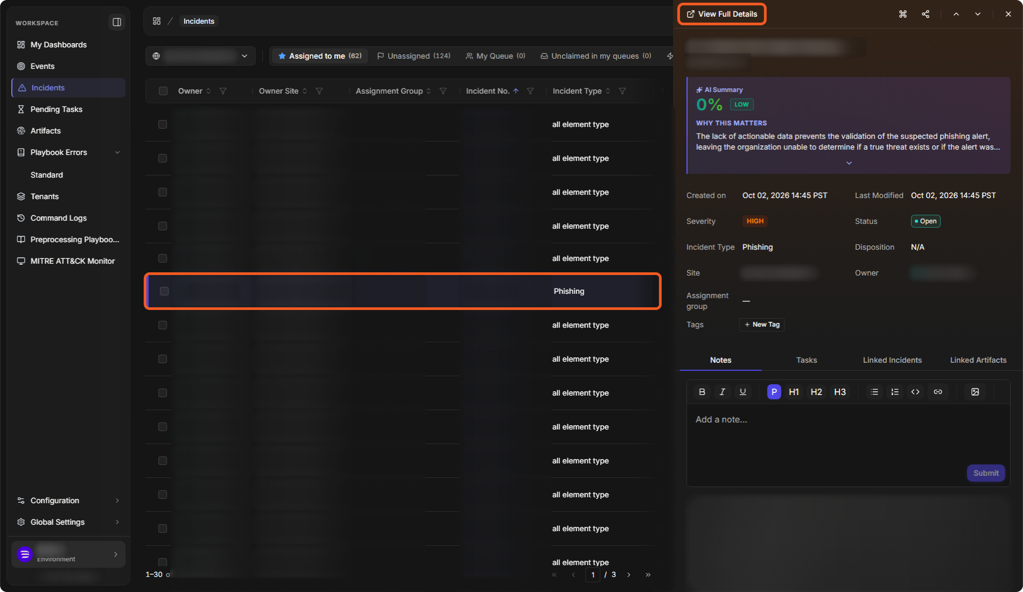Insert bulleted list in note editor

click(874, 392)
